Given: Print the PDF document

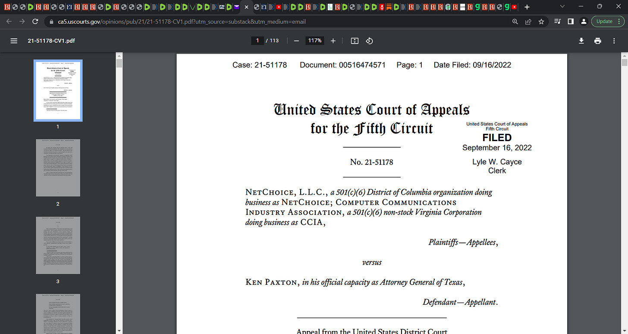Looking at the screenshot, I should pos(598,41).
